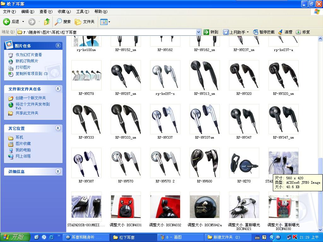
Task: Select the 调整大小 DSCN4031 thumbnail
Action: click(126, 207)
